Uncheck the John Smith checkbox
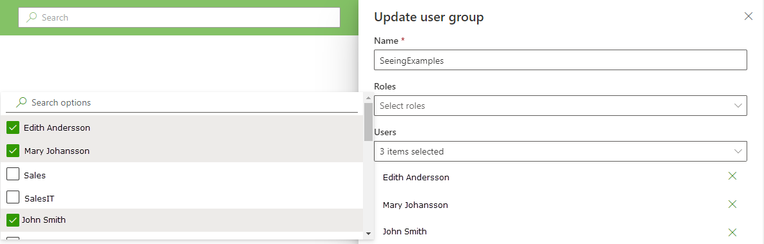The width and height of the screenshot is (764, 244). [13, 220]
